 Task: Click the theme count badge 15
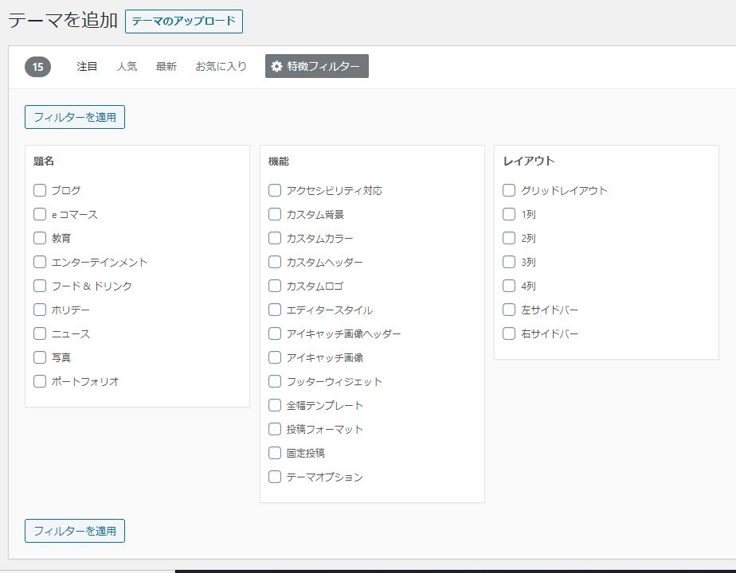tap(37, 67)
